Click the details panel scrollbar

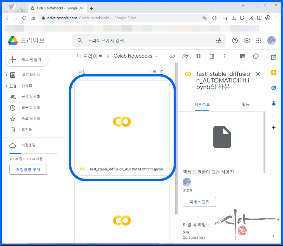click(264, 142)
